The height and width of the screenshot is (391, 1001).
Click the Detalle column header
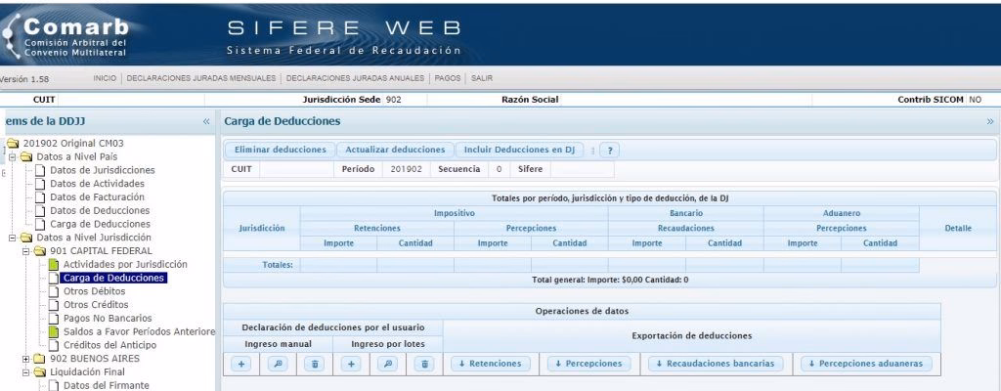pos(958,228)
